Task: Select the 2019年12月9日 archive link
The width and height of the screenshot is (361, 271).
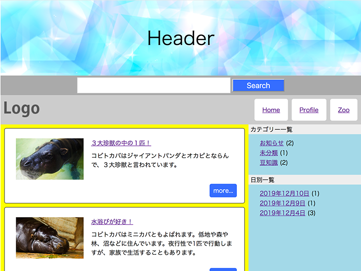Action: coord(282,203)
